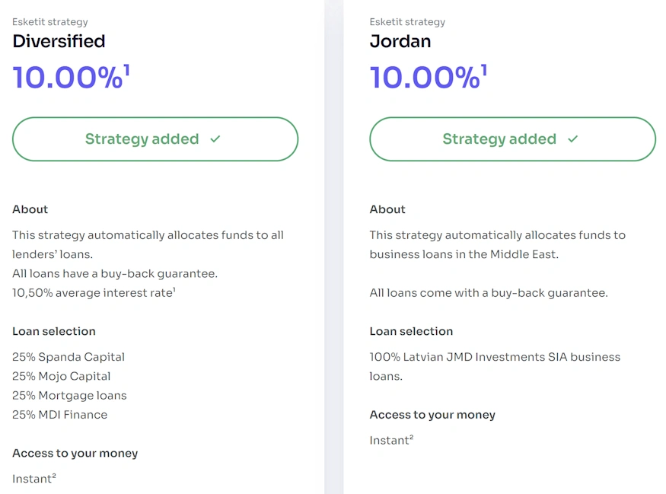Click footnote 1 beside Jordan's 10.00% rate

484,70
